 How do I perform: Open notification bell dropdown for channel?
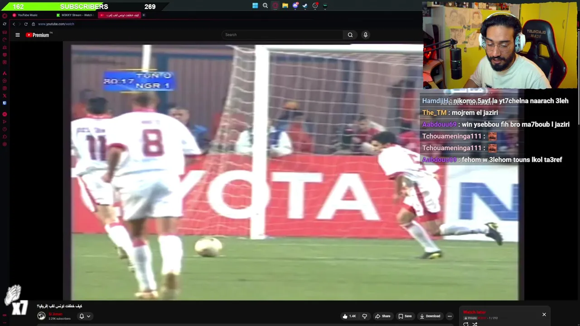coord(84,316)
